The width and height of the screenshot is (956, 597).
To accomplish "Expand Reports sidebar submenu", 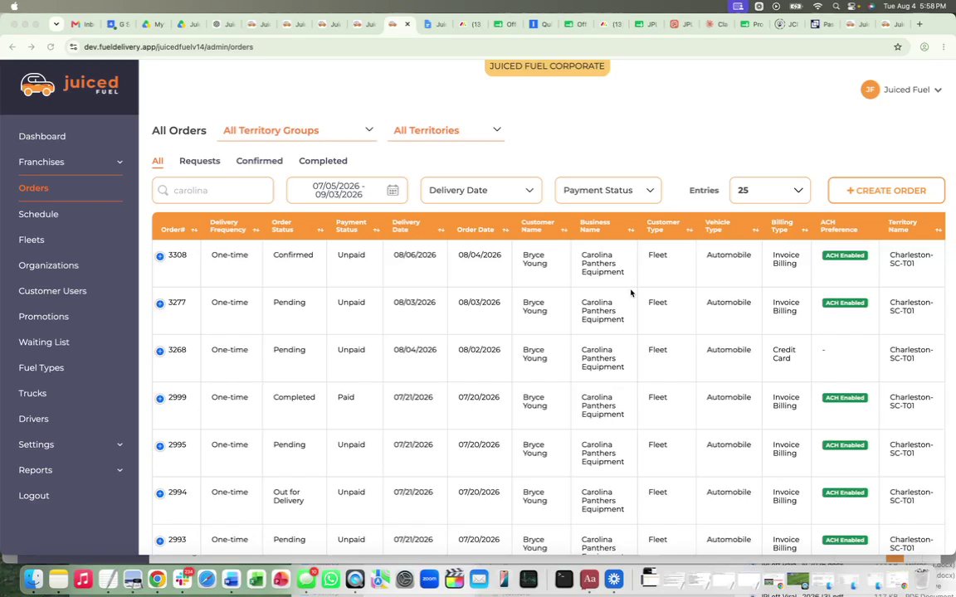I will pos(119,470).
